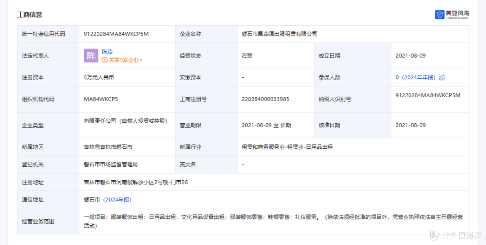
Task: Click company name 磐石市国燕演出服租赁有限公司
Action: point(279,34)
